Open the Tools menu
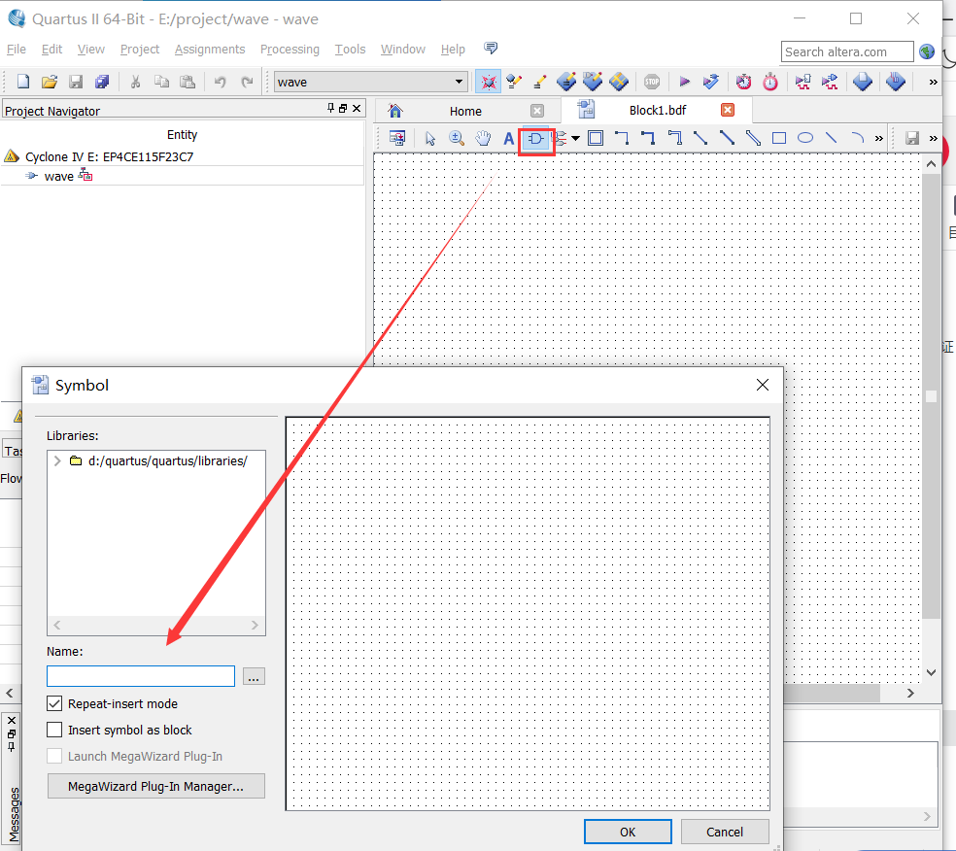956x851 pixels. 350,50
